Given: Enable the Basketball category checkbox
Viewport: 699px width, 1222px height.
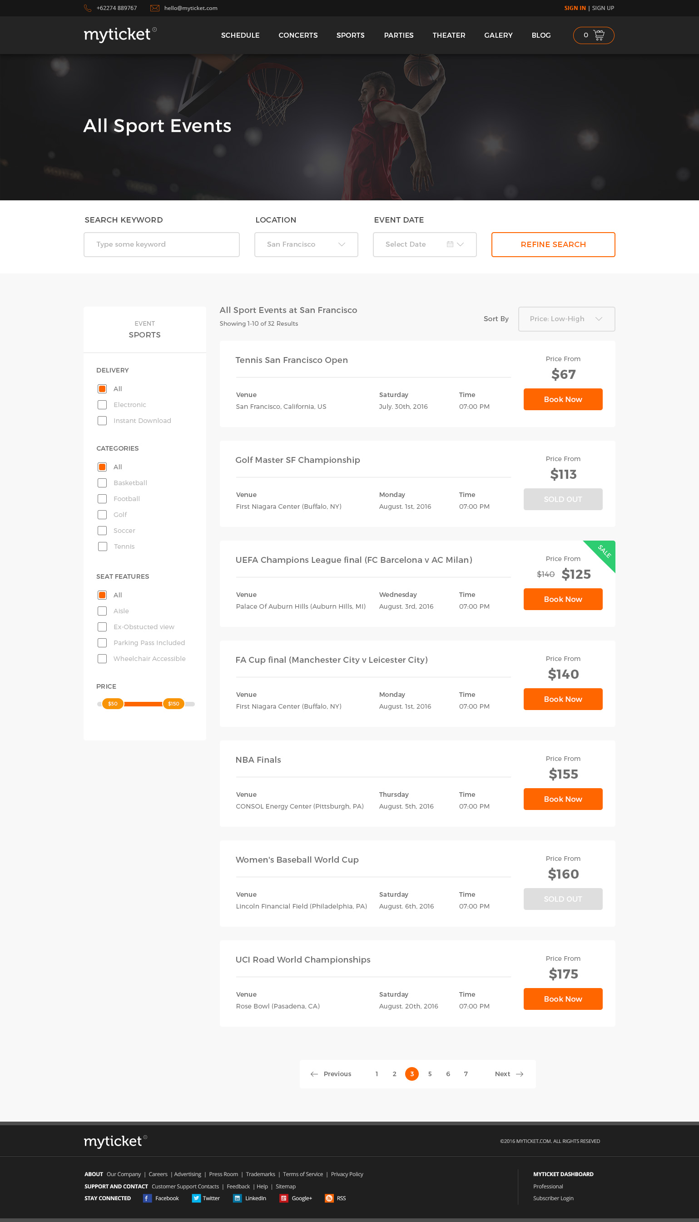Looking at the screenshot, I should 102,482.
